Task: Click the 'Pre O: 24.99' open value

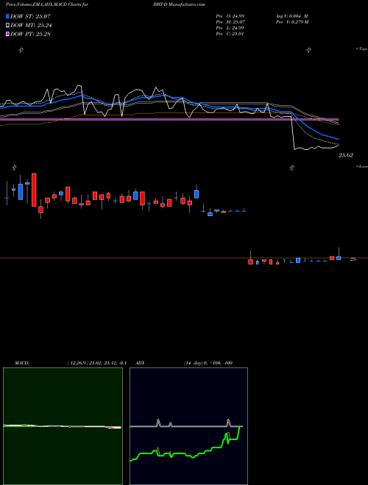Action: pyautogui.click(x=230, y=16)
